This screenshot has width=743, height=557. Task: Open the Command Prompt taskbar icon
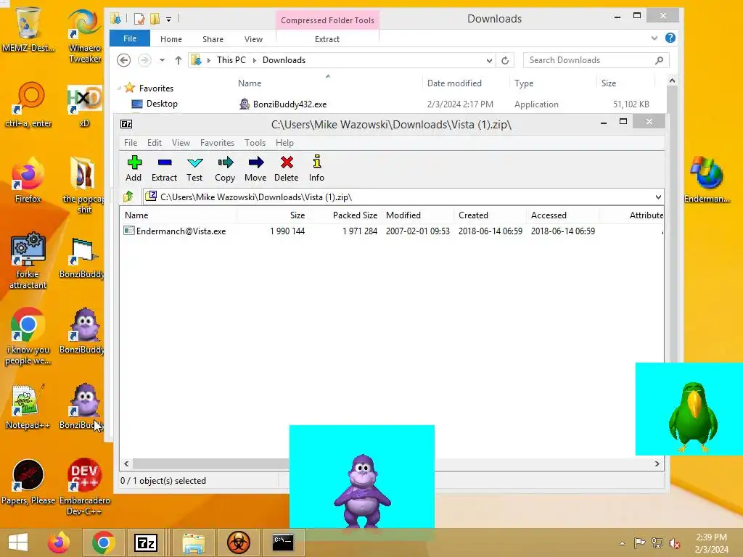(283, 542)
